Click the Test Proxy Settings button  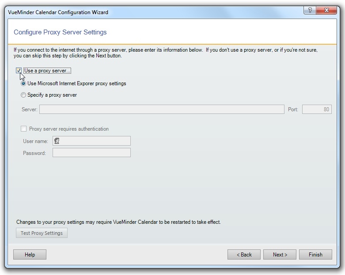tap(42, 233)
